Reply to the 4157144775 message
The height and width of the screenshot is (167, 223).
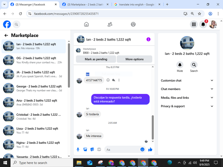[114, 80]
